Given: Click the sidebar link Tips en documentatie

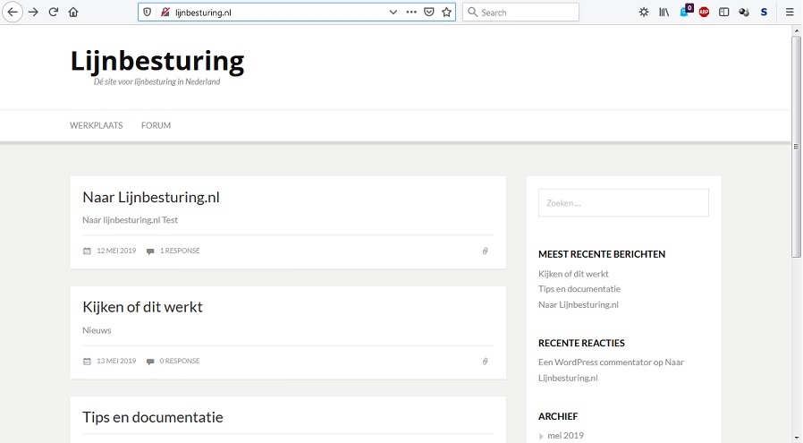Looking at the screenshot, I should click(579, 289).
